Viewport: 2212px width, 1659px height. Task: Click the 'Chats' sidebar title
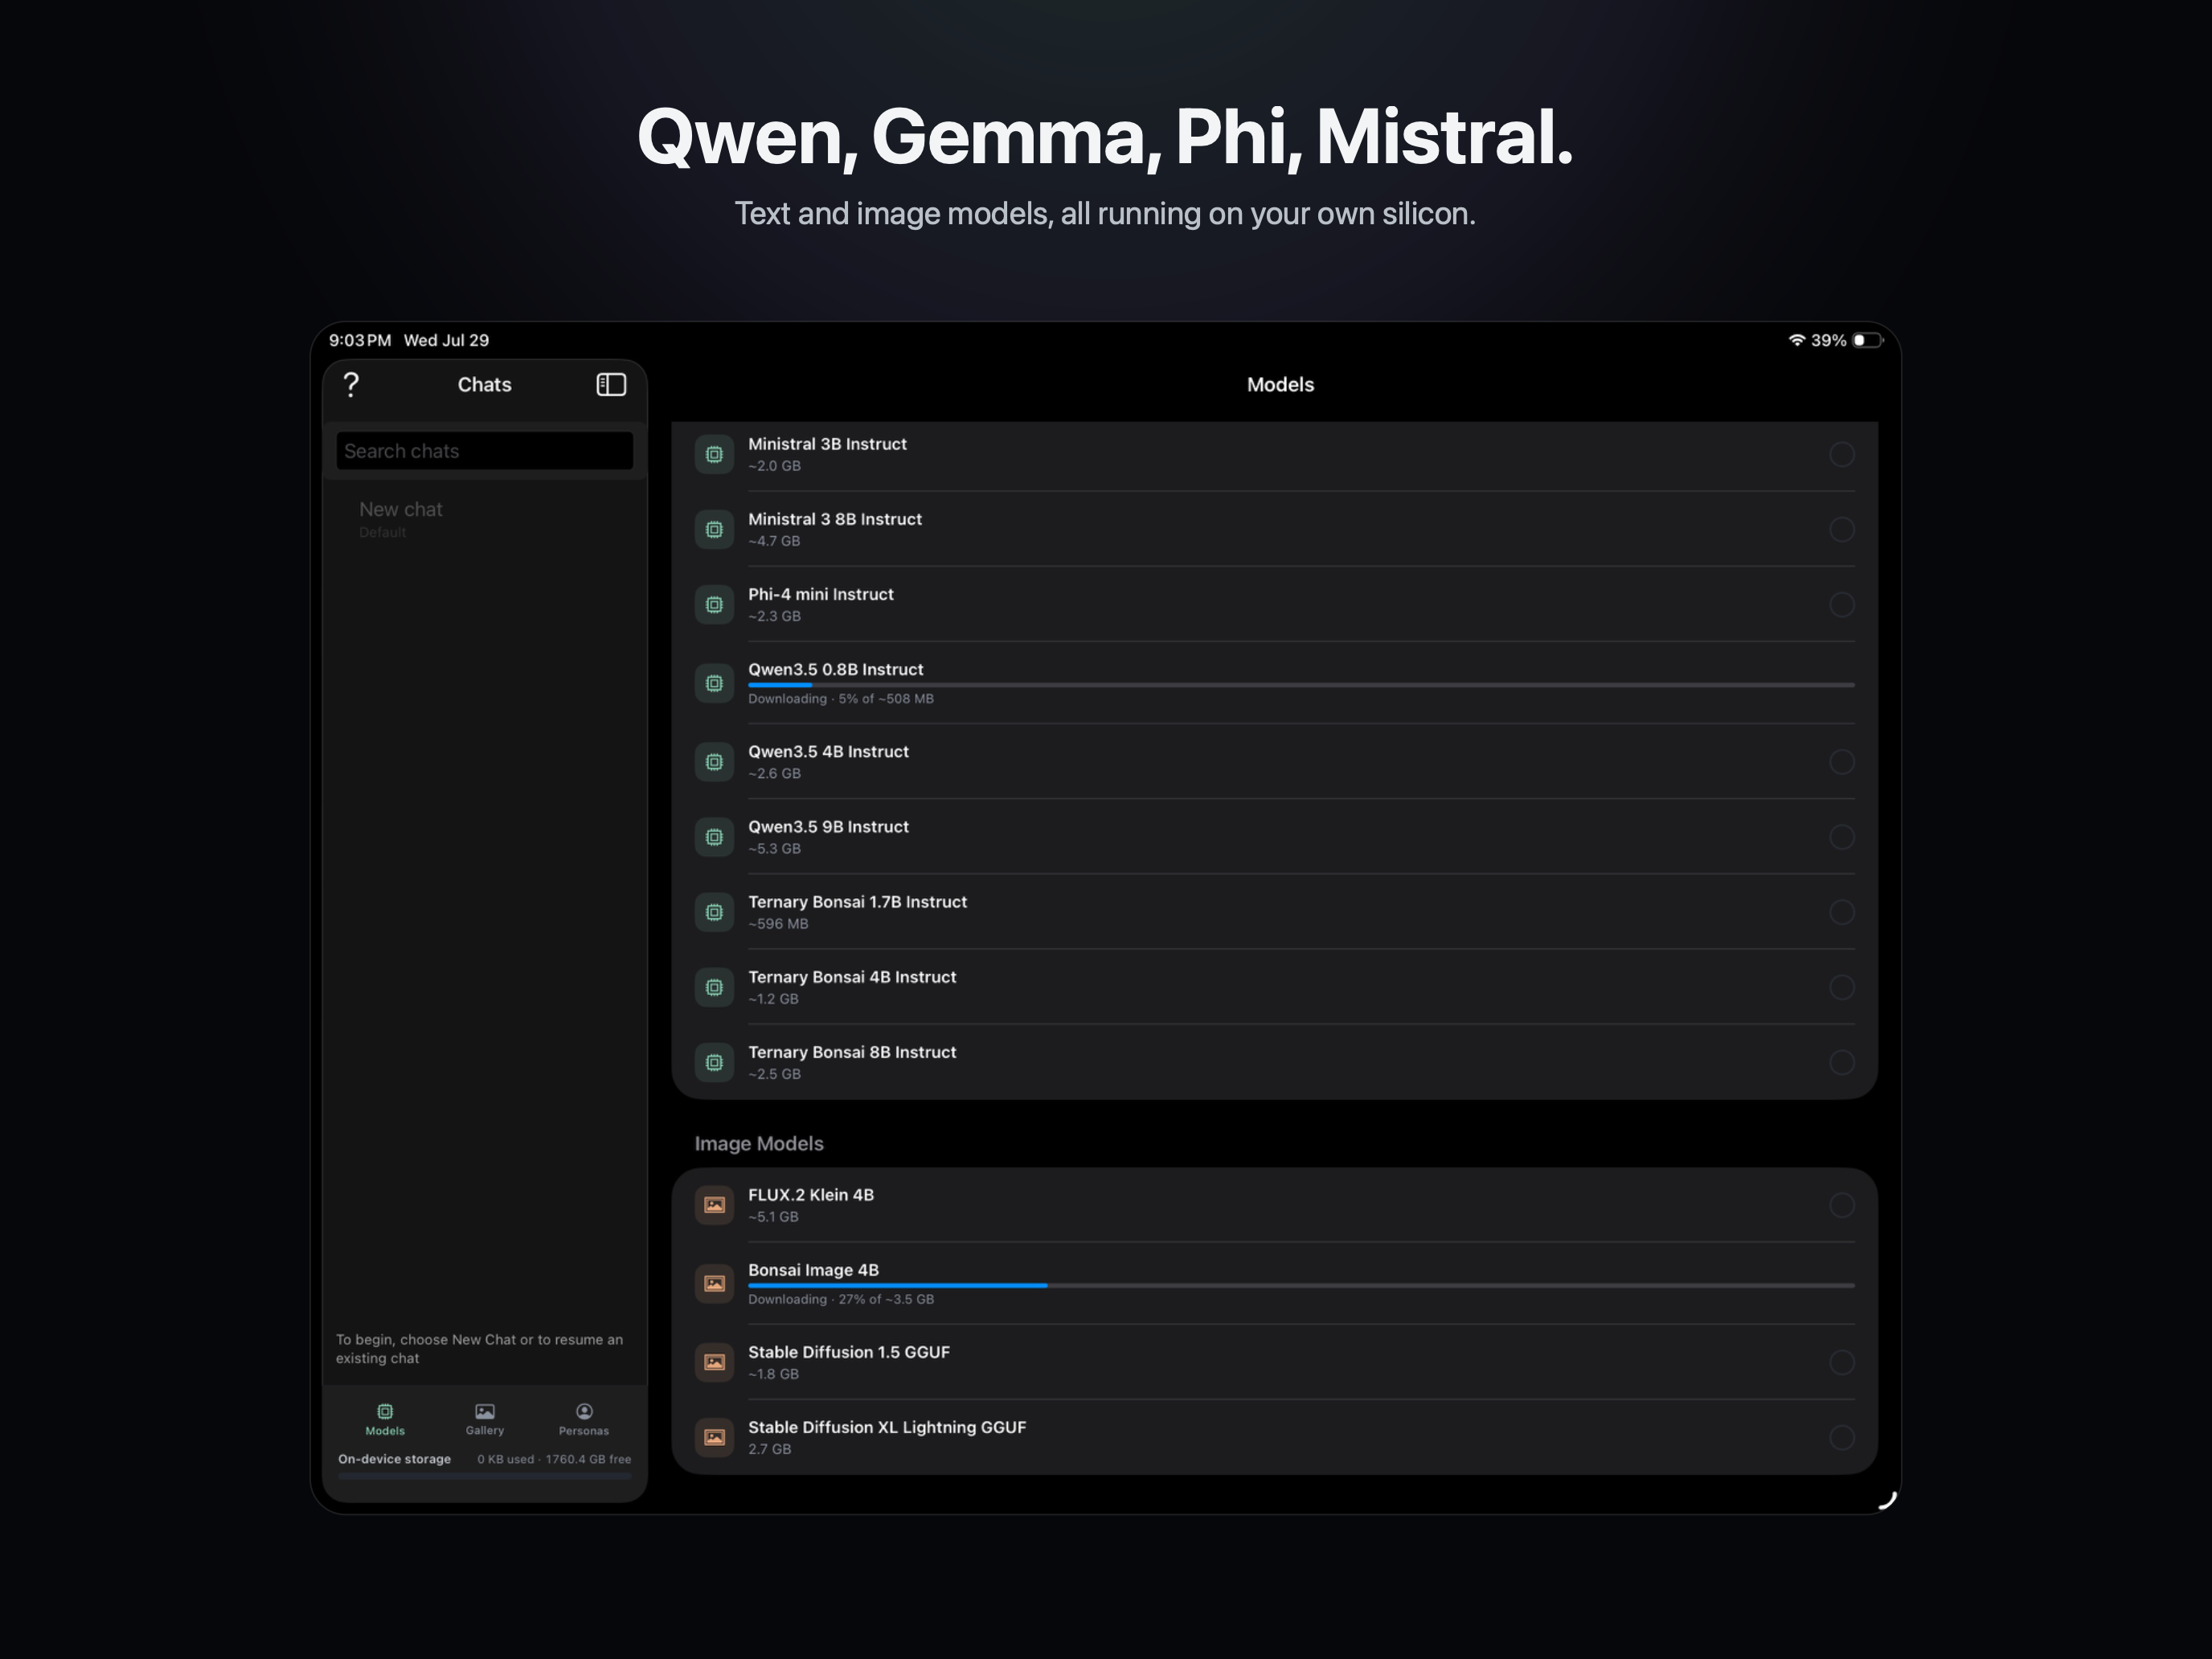click(x=485, y=385)
